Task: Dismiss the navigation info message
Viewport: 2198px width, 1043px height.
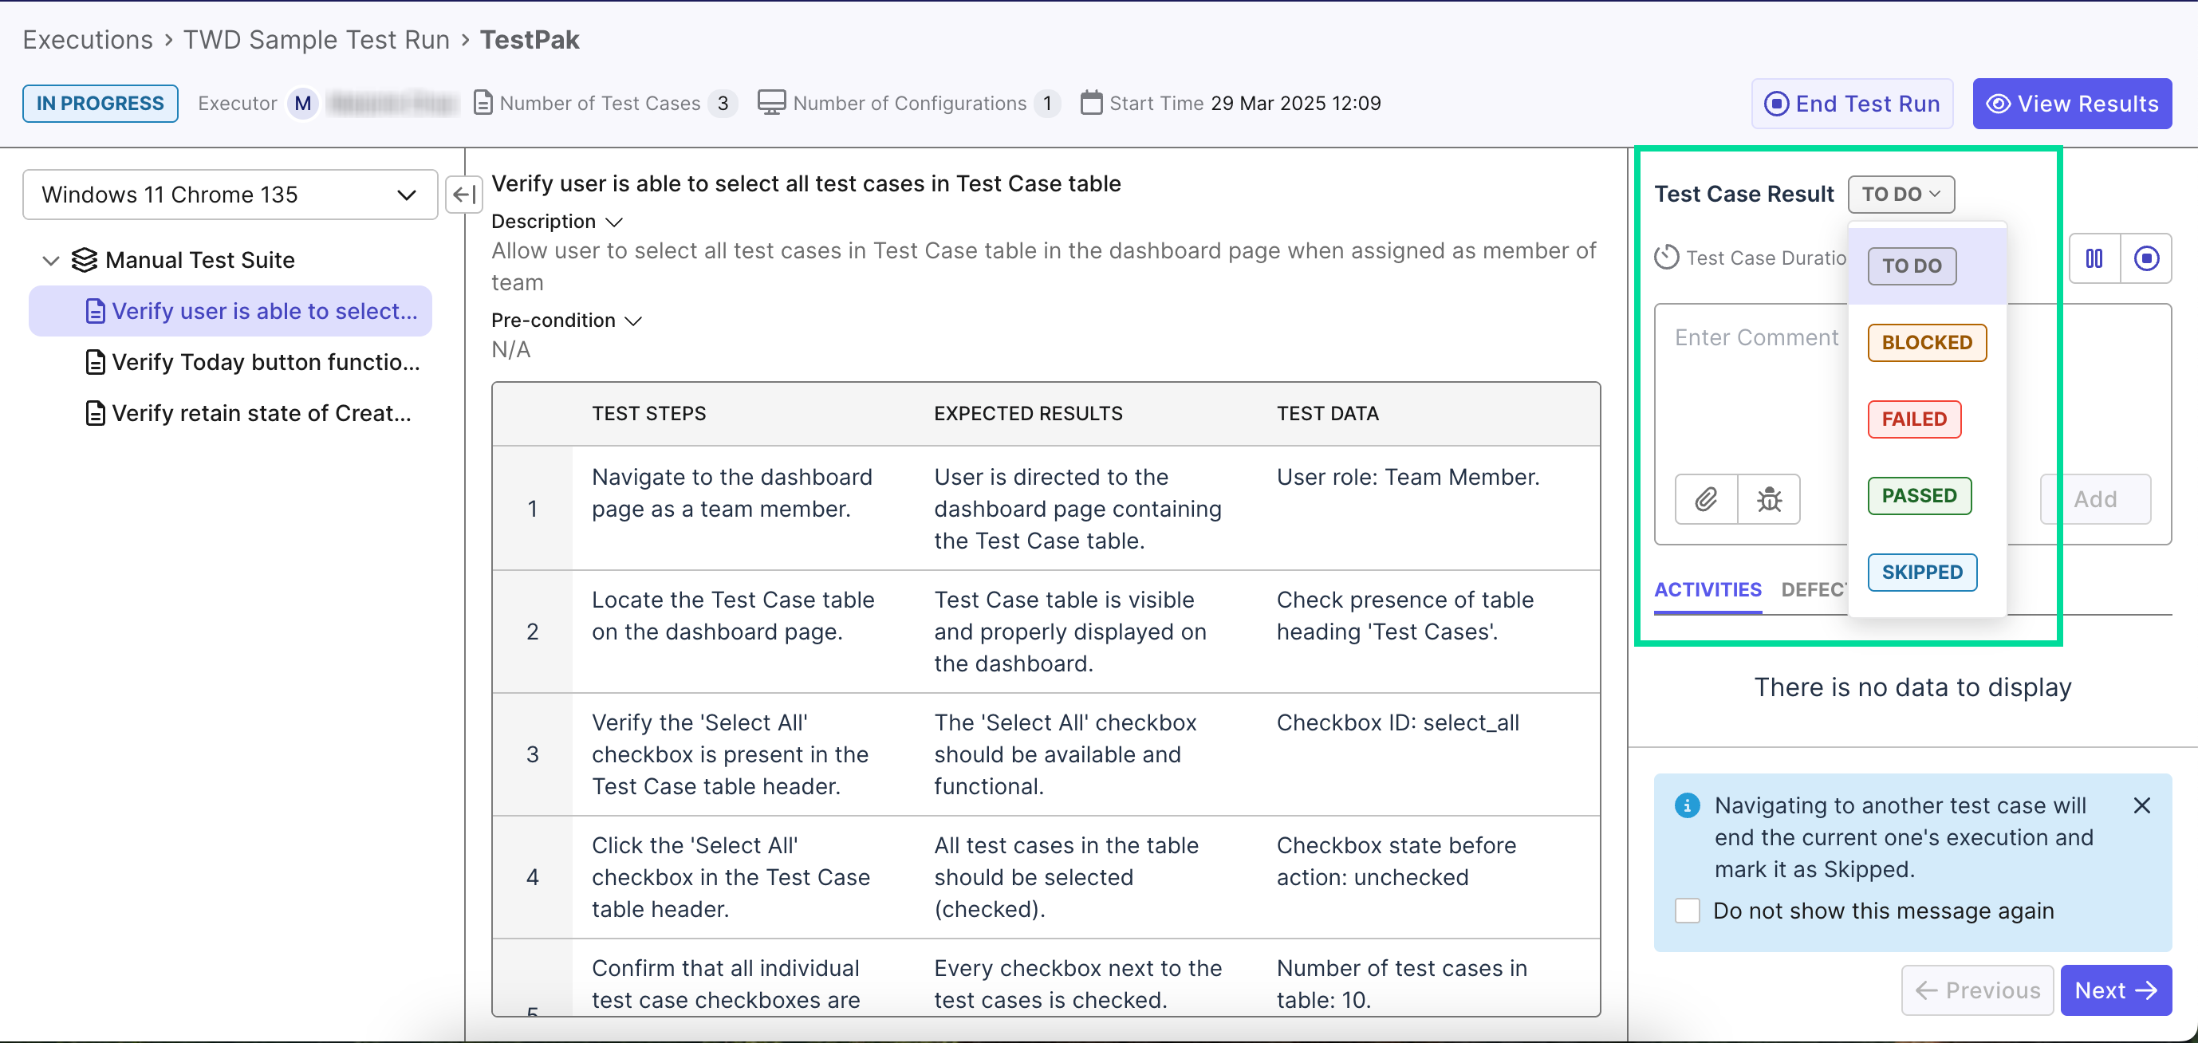Action: [x=2141, y=805]
